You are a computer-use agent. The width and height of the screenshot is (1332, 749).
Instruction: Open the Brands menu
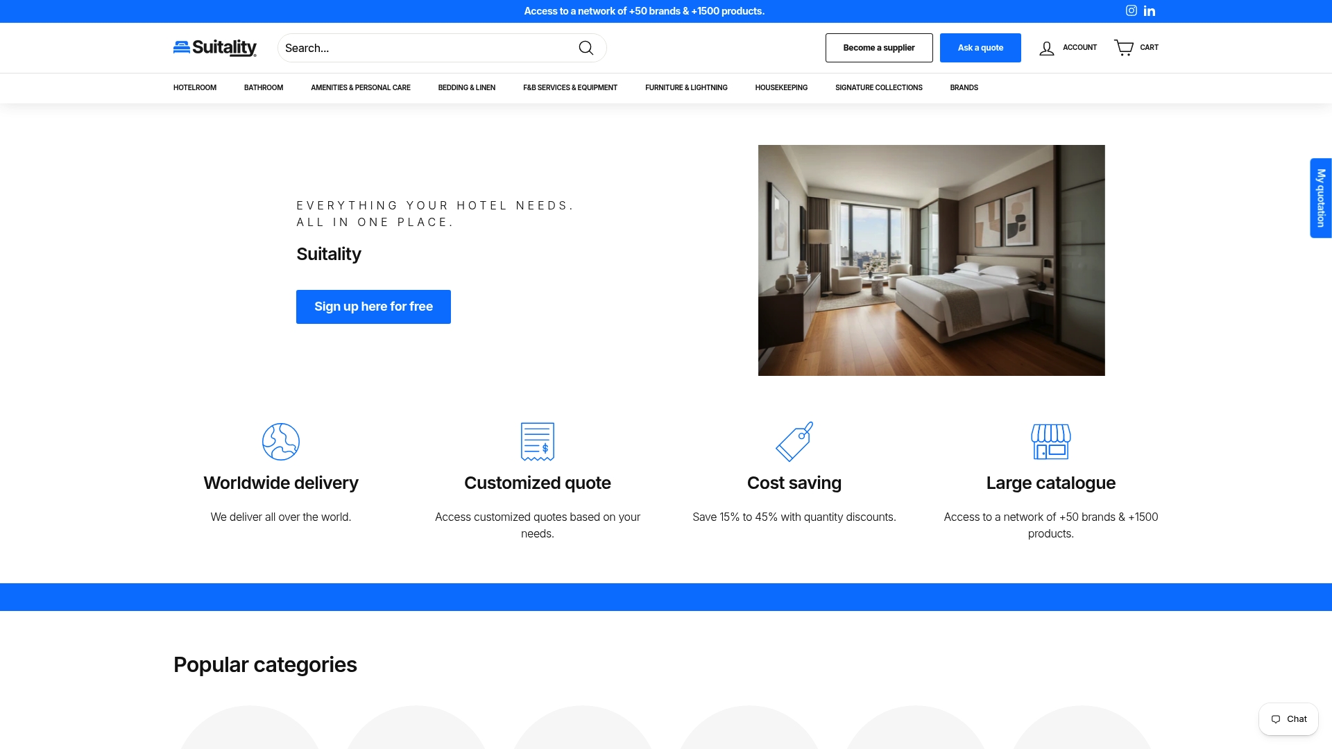coord(964,88)
